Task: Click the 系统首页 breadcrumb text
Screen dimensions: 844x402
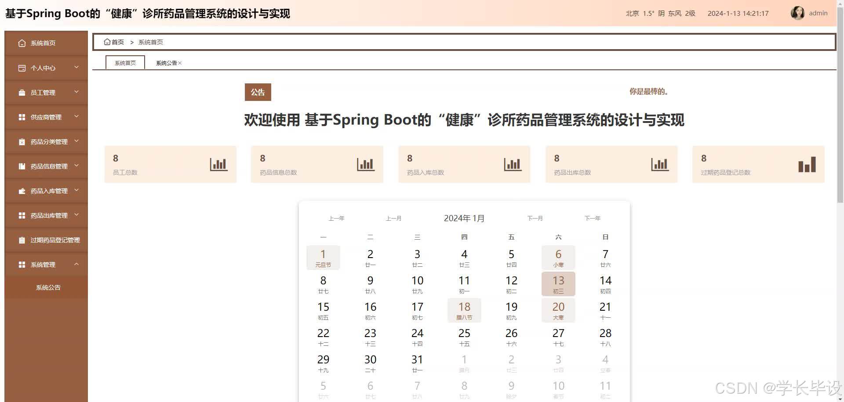Action: pos(151,42)
